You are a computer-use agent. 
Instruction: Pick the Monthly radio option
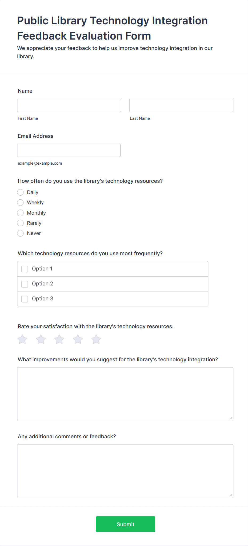click(21, 213)
